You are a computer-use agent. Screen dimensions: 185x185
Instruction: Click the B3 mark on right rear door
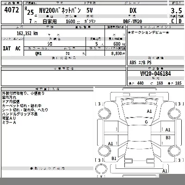[x=168, y=137]
